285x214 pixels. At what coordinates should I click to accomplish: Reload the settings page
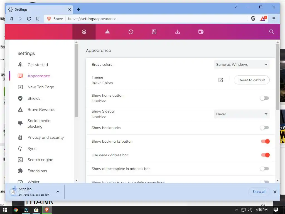point(29,19)
